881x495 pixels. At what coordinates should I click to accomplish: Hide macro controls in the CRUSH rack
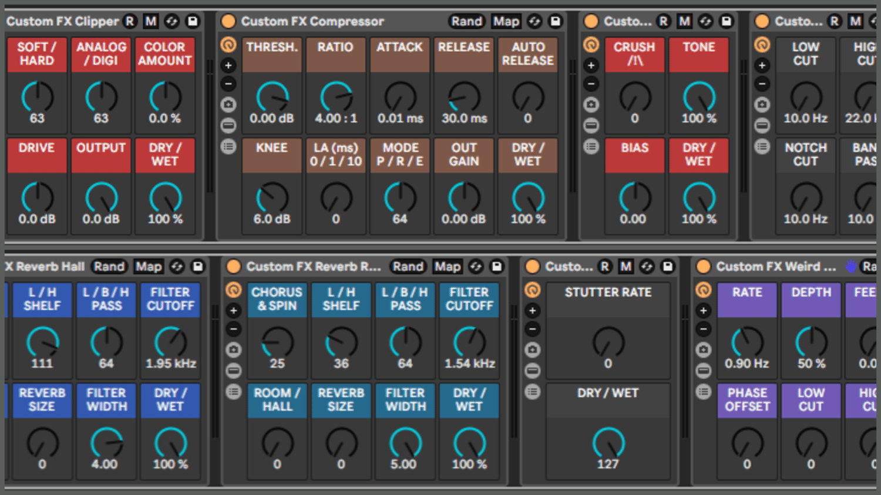(591, 45)
